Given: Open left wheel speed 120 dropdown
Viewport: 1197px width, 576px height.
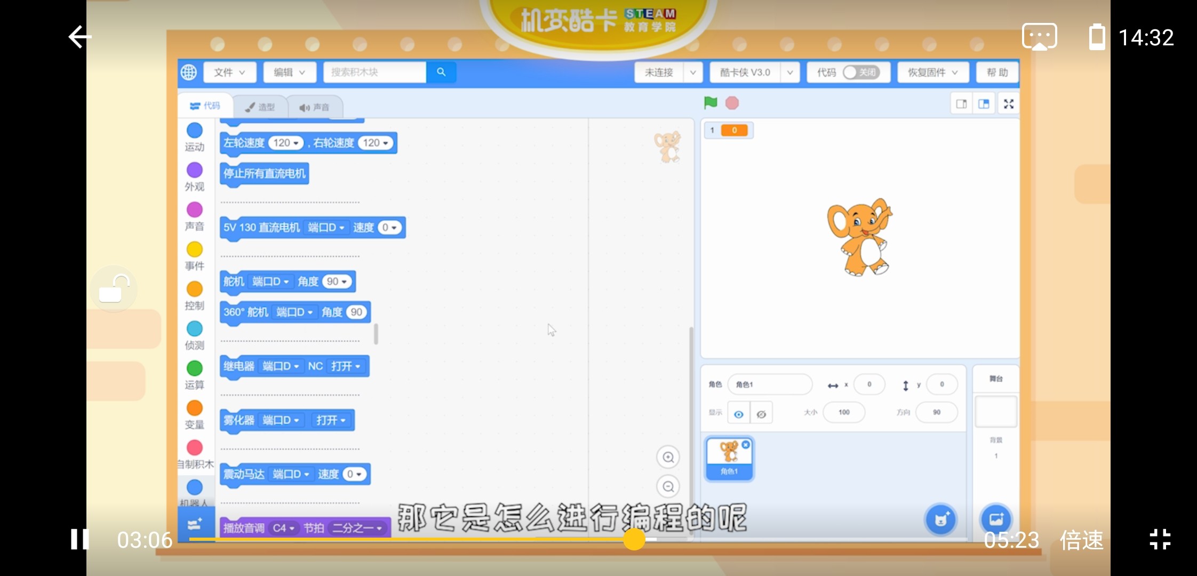Looking at the screenshot, I should (x=286, y=143).
